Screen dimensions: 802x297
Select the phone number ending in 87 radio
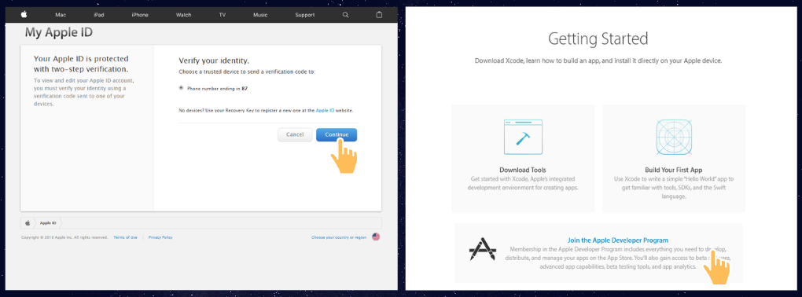(x=181, y=88)
